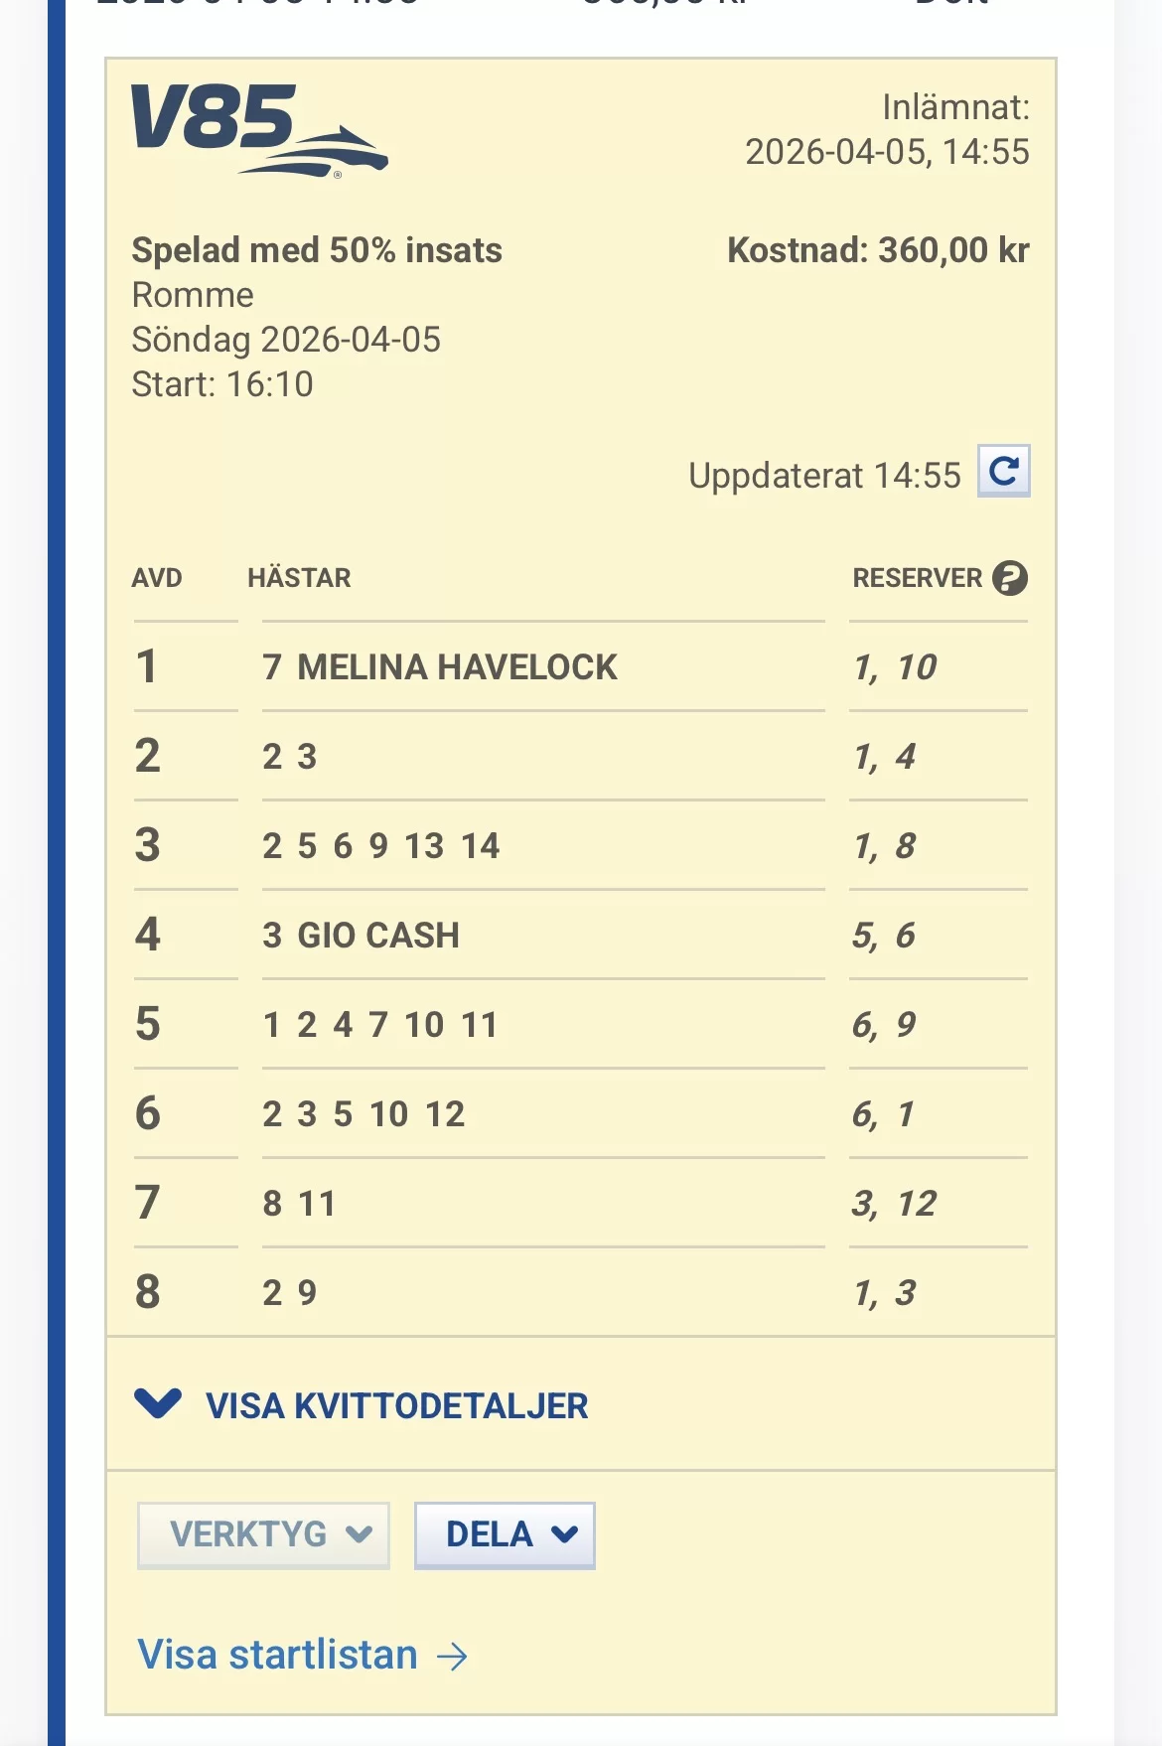The image size is (1162, 1746).
Task: Click race 6 horse selections row
Action: click(363, 1114)
